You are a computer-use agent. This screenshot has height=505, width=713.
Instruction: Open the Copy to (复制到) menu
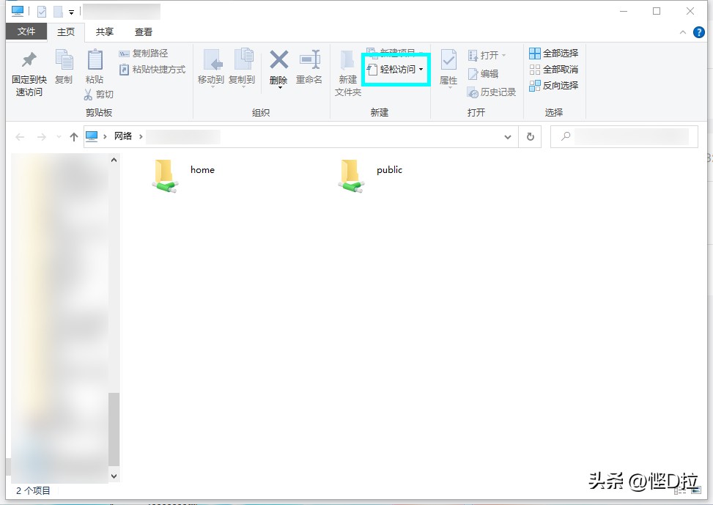242,67
